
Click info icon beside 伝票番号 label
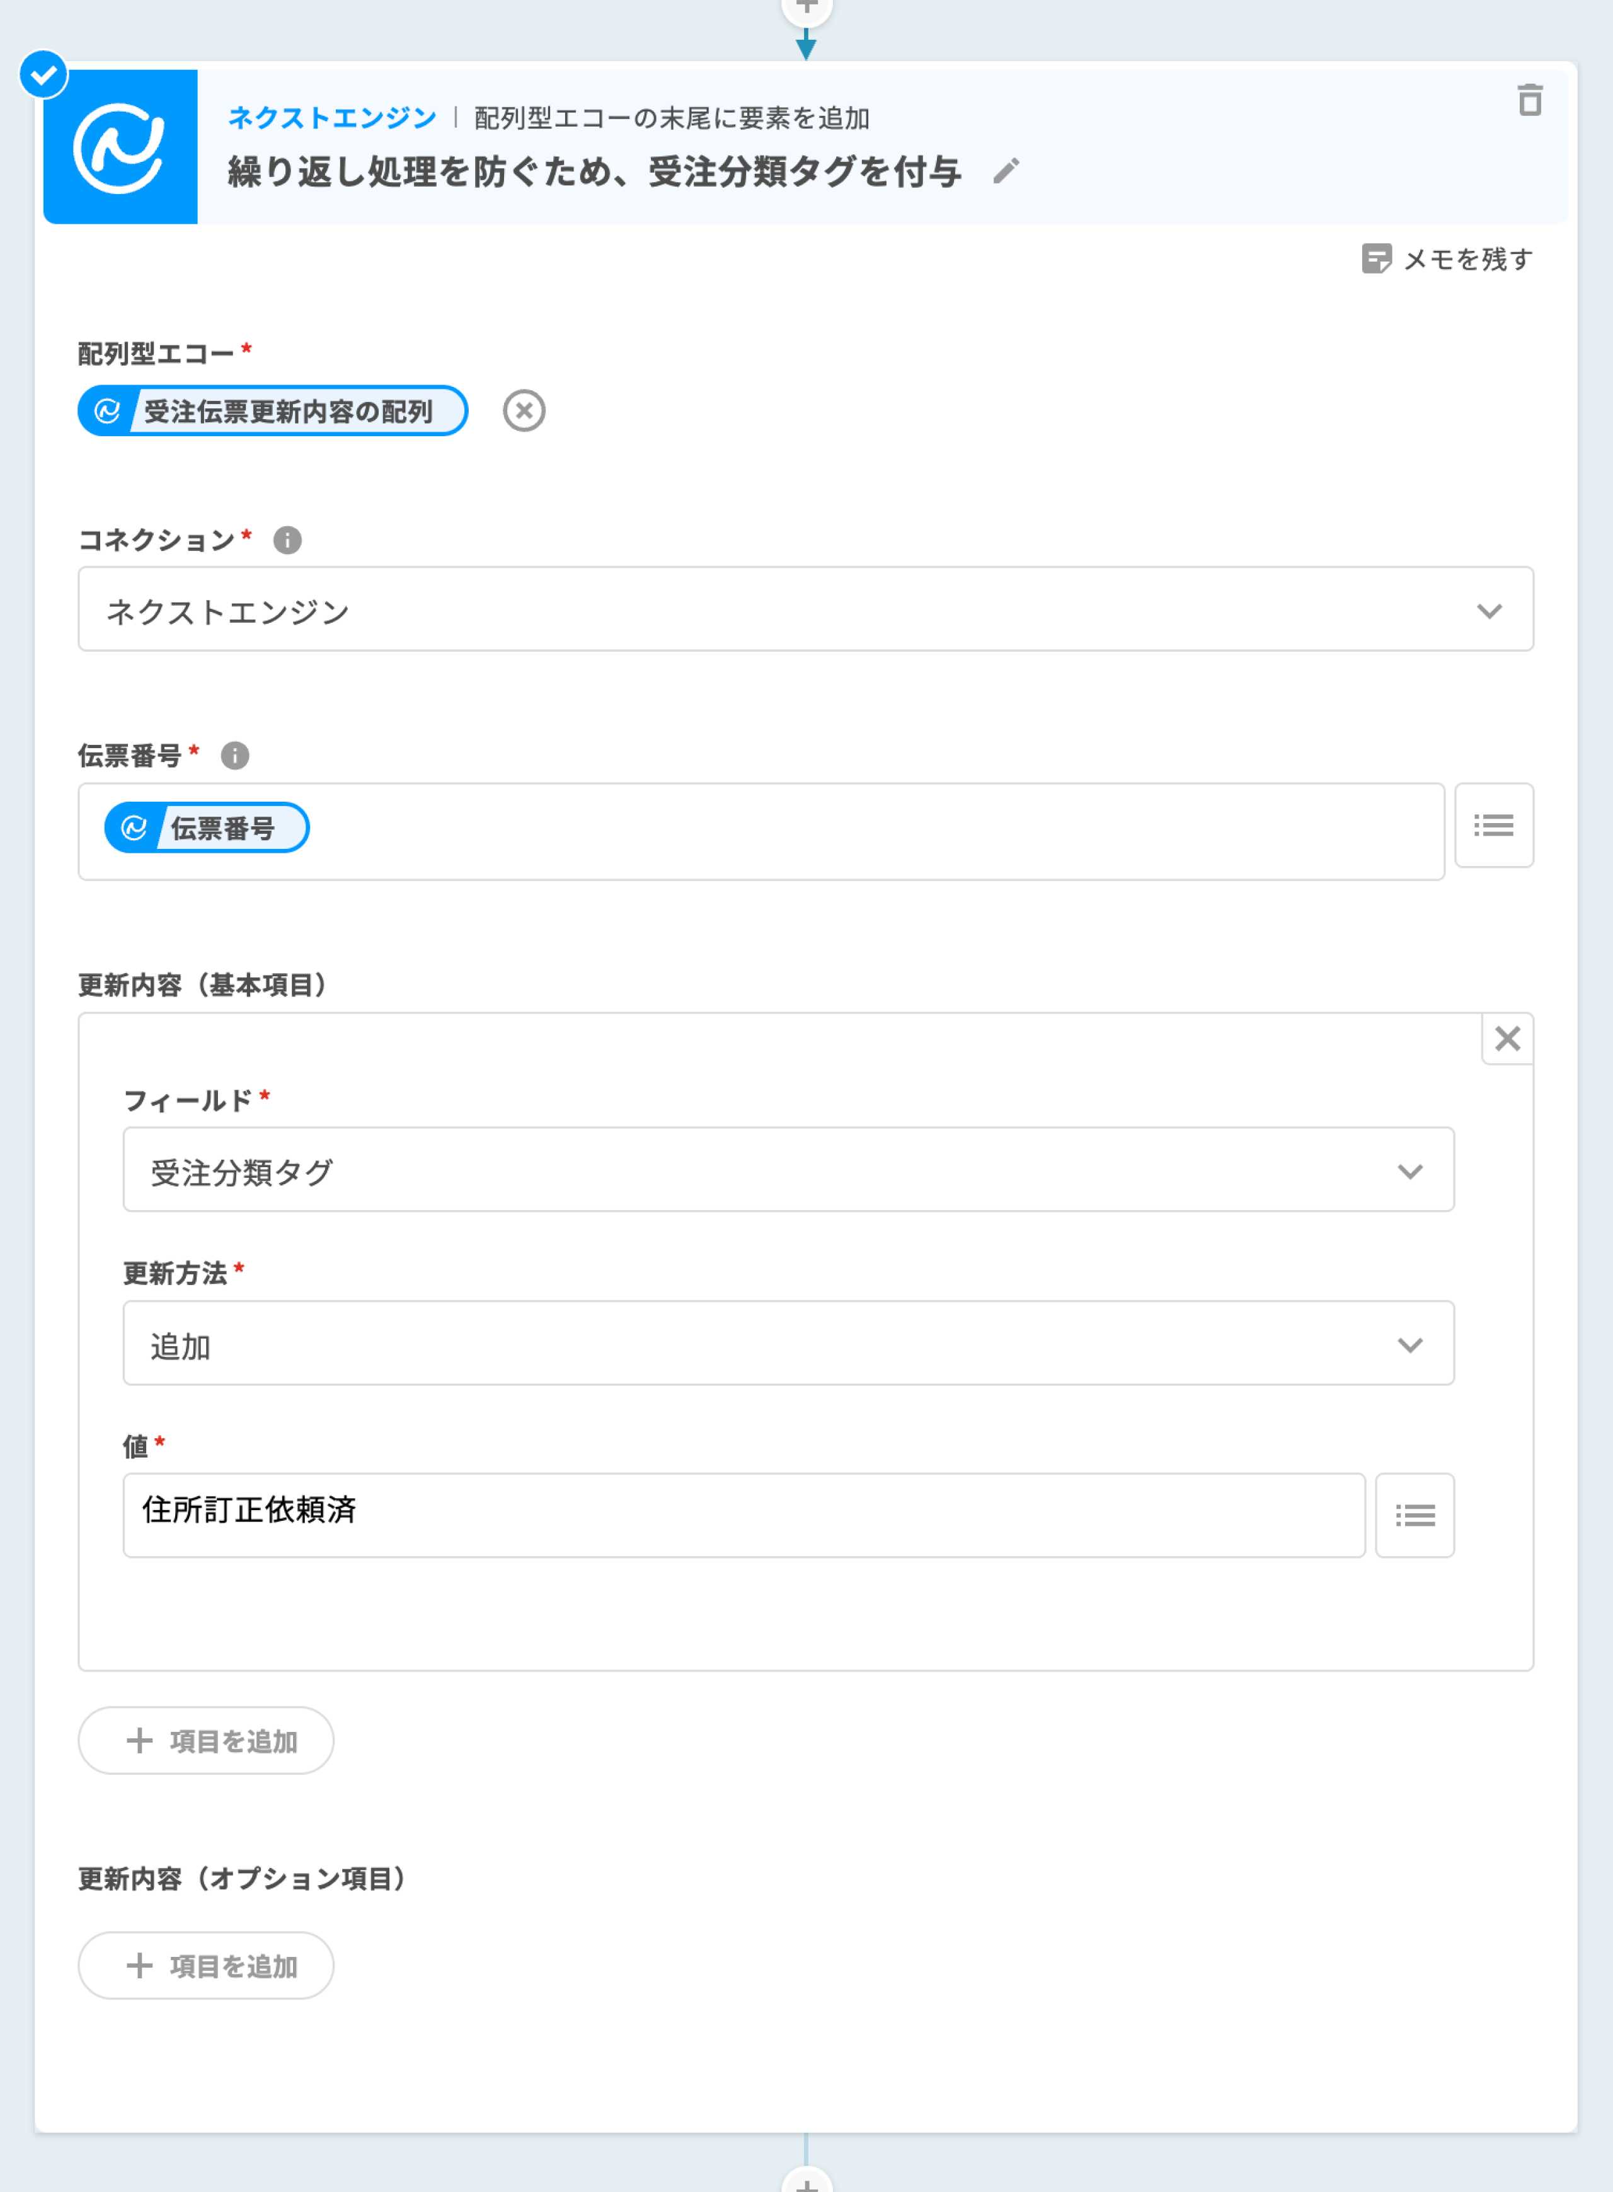pyautogui.click(x=234, y=755)
